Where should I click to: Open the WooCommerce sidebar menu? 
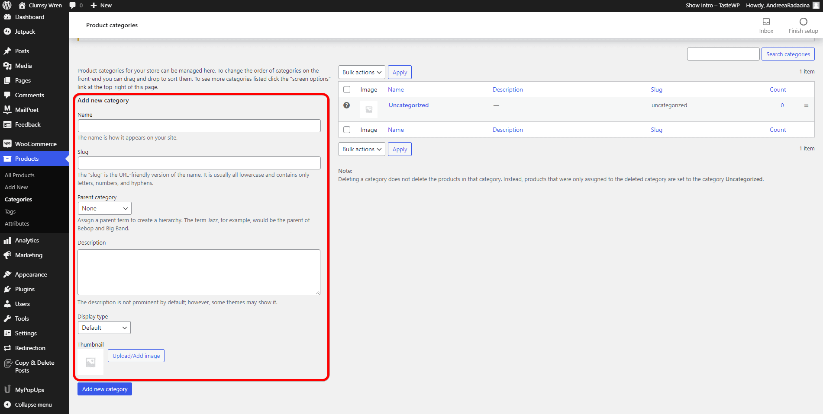click(36, 144)
